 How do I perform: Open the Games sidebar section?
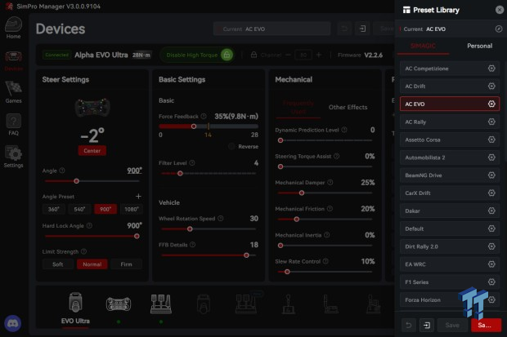tap(13, 93)
